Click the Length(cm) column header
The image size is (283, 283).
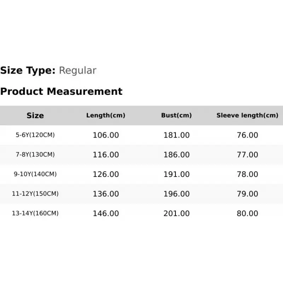point(106,115)
